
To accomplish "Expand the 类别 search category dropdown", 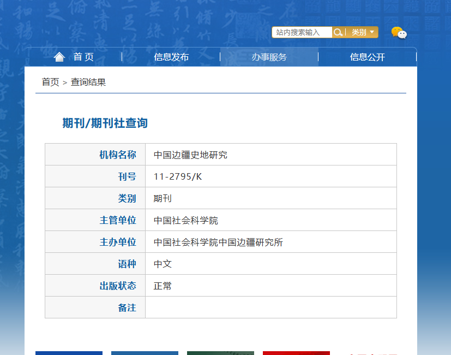I will pyautogui.click(x=363, y=32).
